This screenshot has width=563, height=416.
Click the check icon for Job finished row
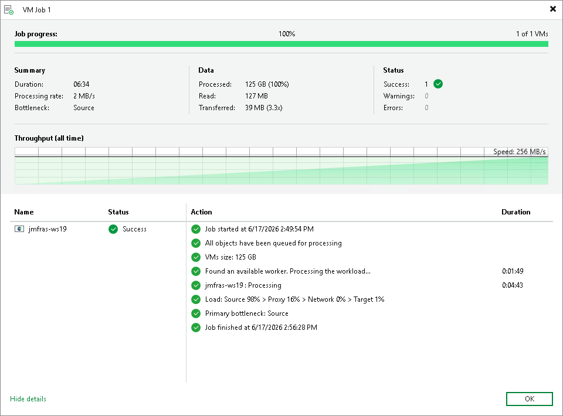(x=196, y=328)
